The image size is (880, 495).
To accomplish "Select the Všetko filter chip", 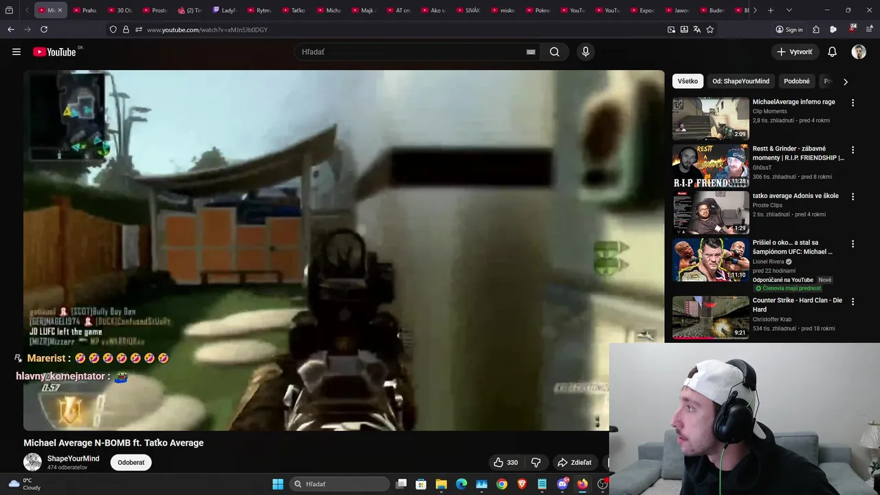I will (687, 81).
